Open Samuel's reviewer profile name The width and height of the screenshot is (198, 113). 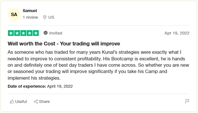pos(30,11)
